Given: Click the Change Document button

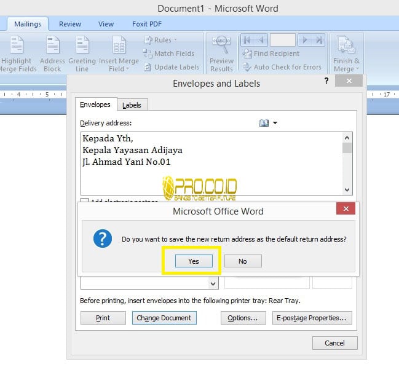Looking at the screenshot, I should (x=164, y=318).
